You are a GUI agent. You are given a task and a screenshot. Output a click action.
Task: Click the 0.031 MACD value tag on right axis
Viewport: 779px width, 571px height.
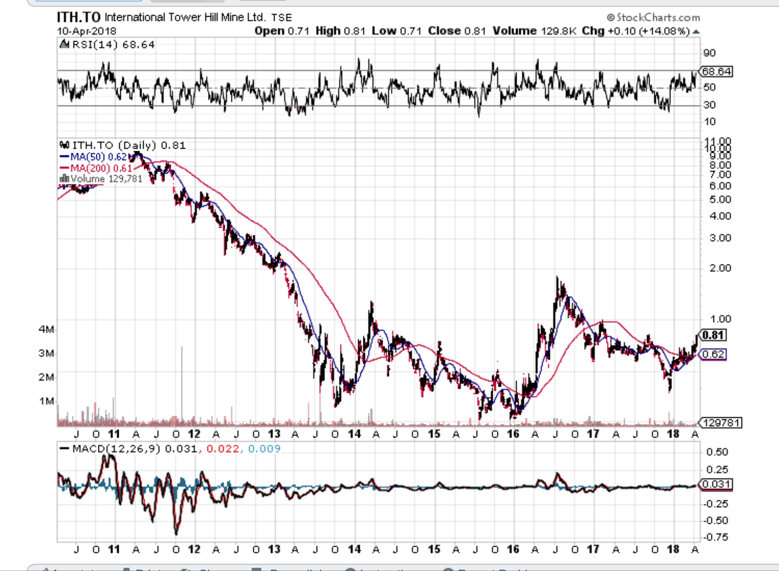717,484
